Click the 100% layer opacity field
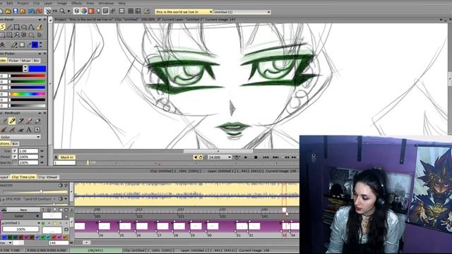The image size is (452, 254). tap(20, 229)
